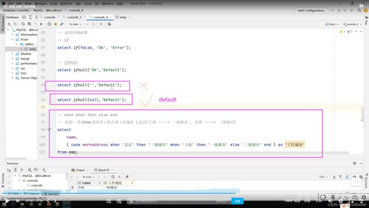
Task: Go to the next result page
Action: click(x=99, y=177)
